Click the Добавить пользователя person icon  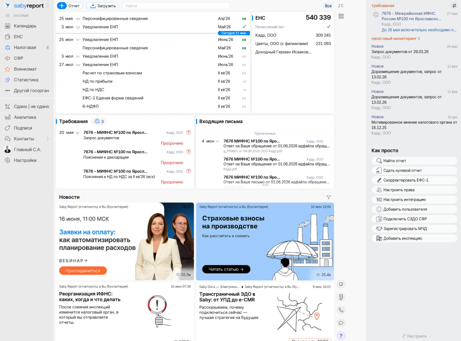[379, 209]
